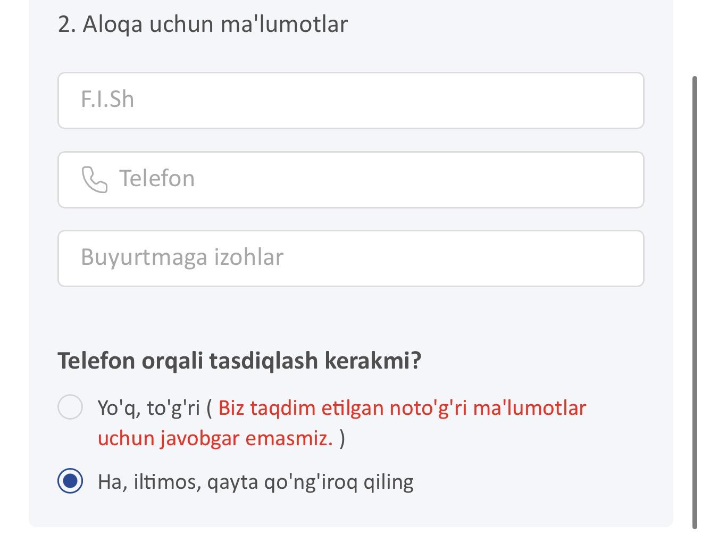The width and height of the screenshot is (702, 551).
Task: Click the empty circle beside Yo'q option
Action: click(x=70, y=407)
